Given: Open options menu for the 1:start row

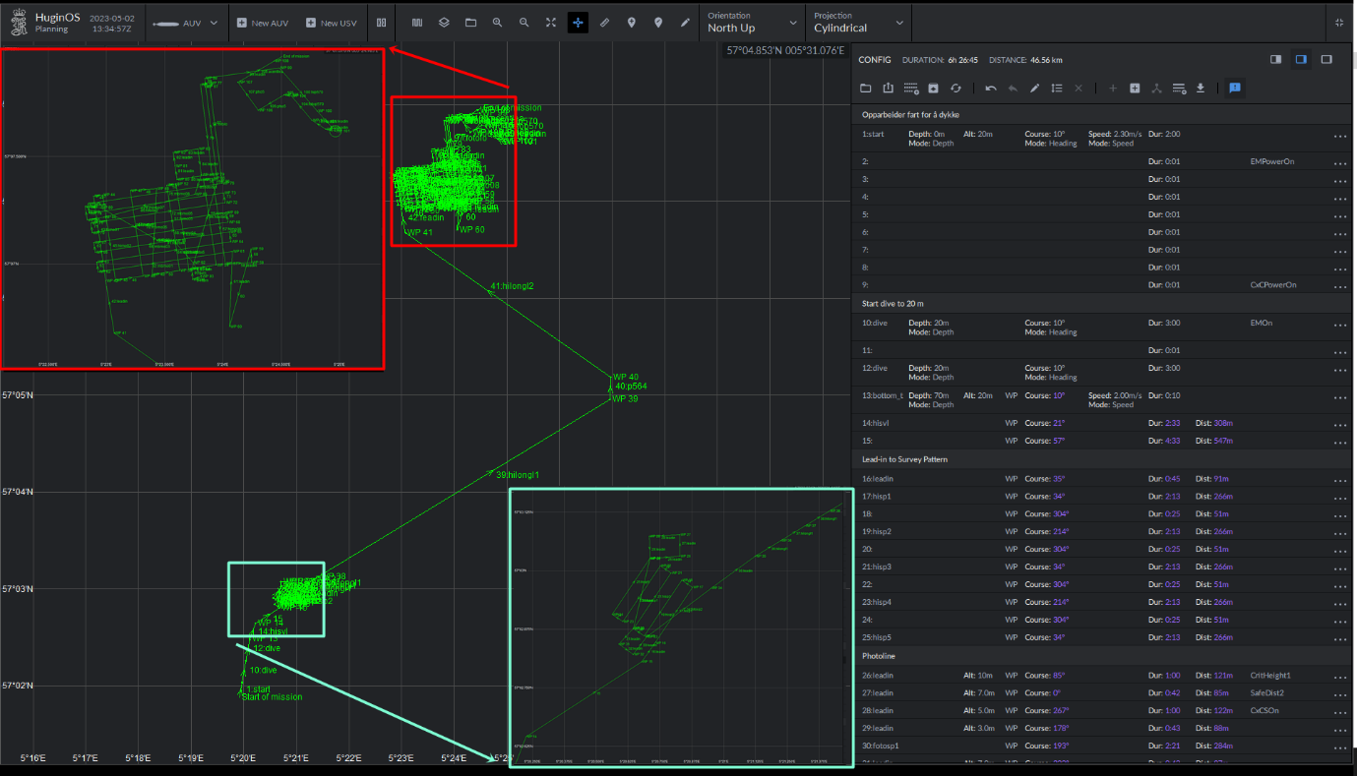Looking at the screenshot, I should [1339, 138].
